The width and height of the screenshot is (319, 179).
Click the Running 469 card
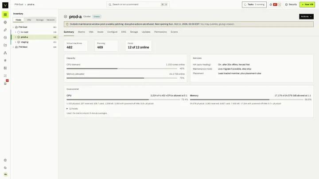tap(106, 46)
